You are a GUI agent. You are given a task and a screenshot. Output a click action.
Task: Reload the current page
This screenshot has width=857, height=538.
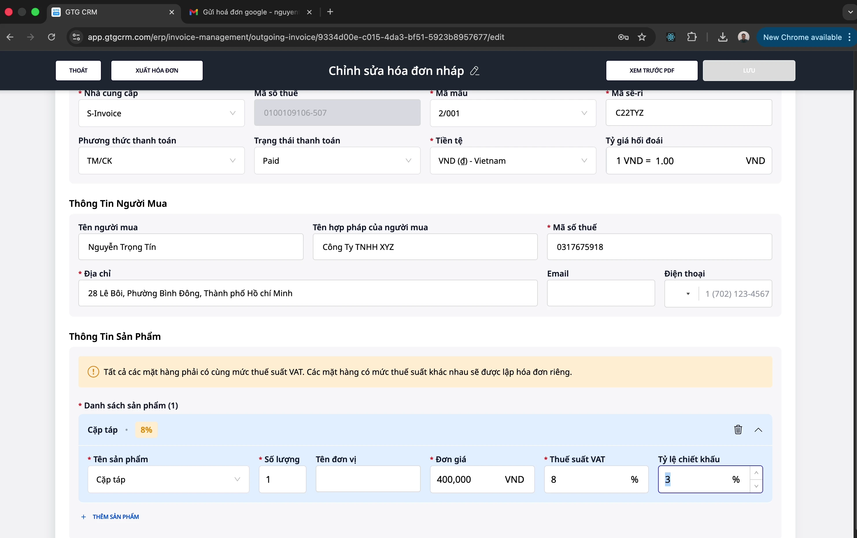pyautogui.click(x=51, y=37)
